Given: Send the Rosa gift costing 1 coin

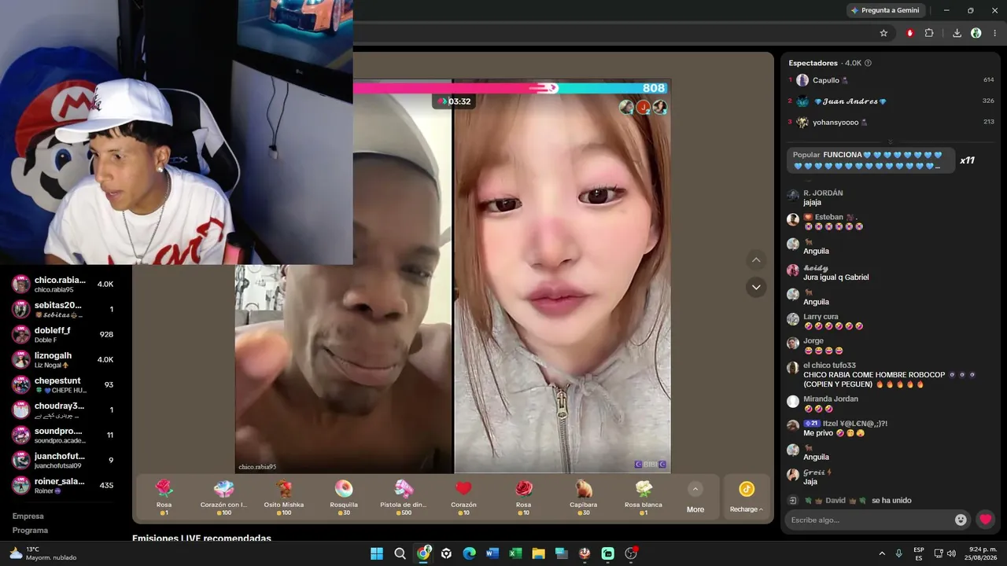Looking at the screenshot, I should click(x=164, y=498).
